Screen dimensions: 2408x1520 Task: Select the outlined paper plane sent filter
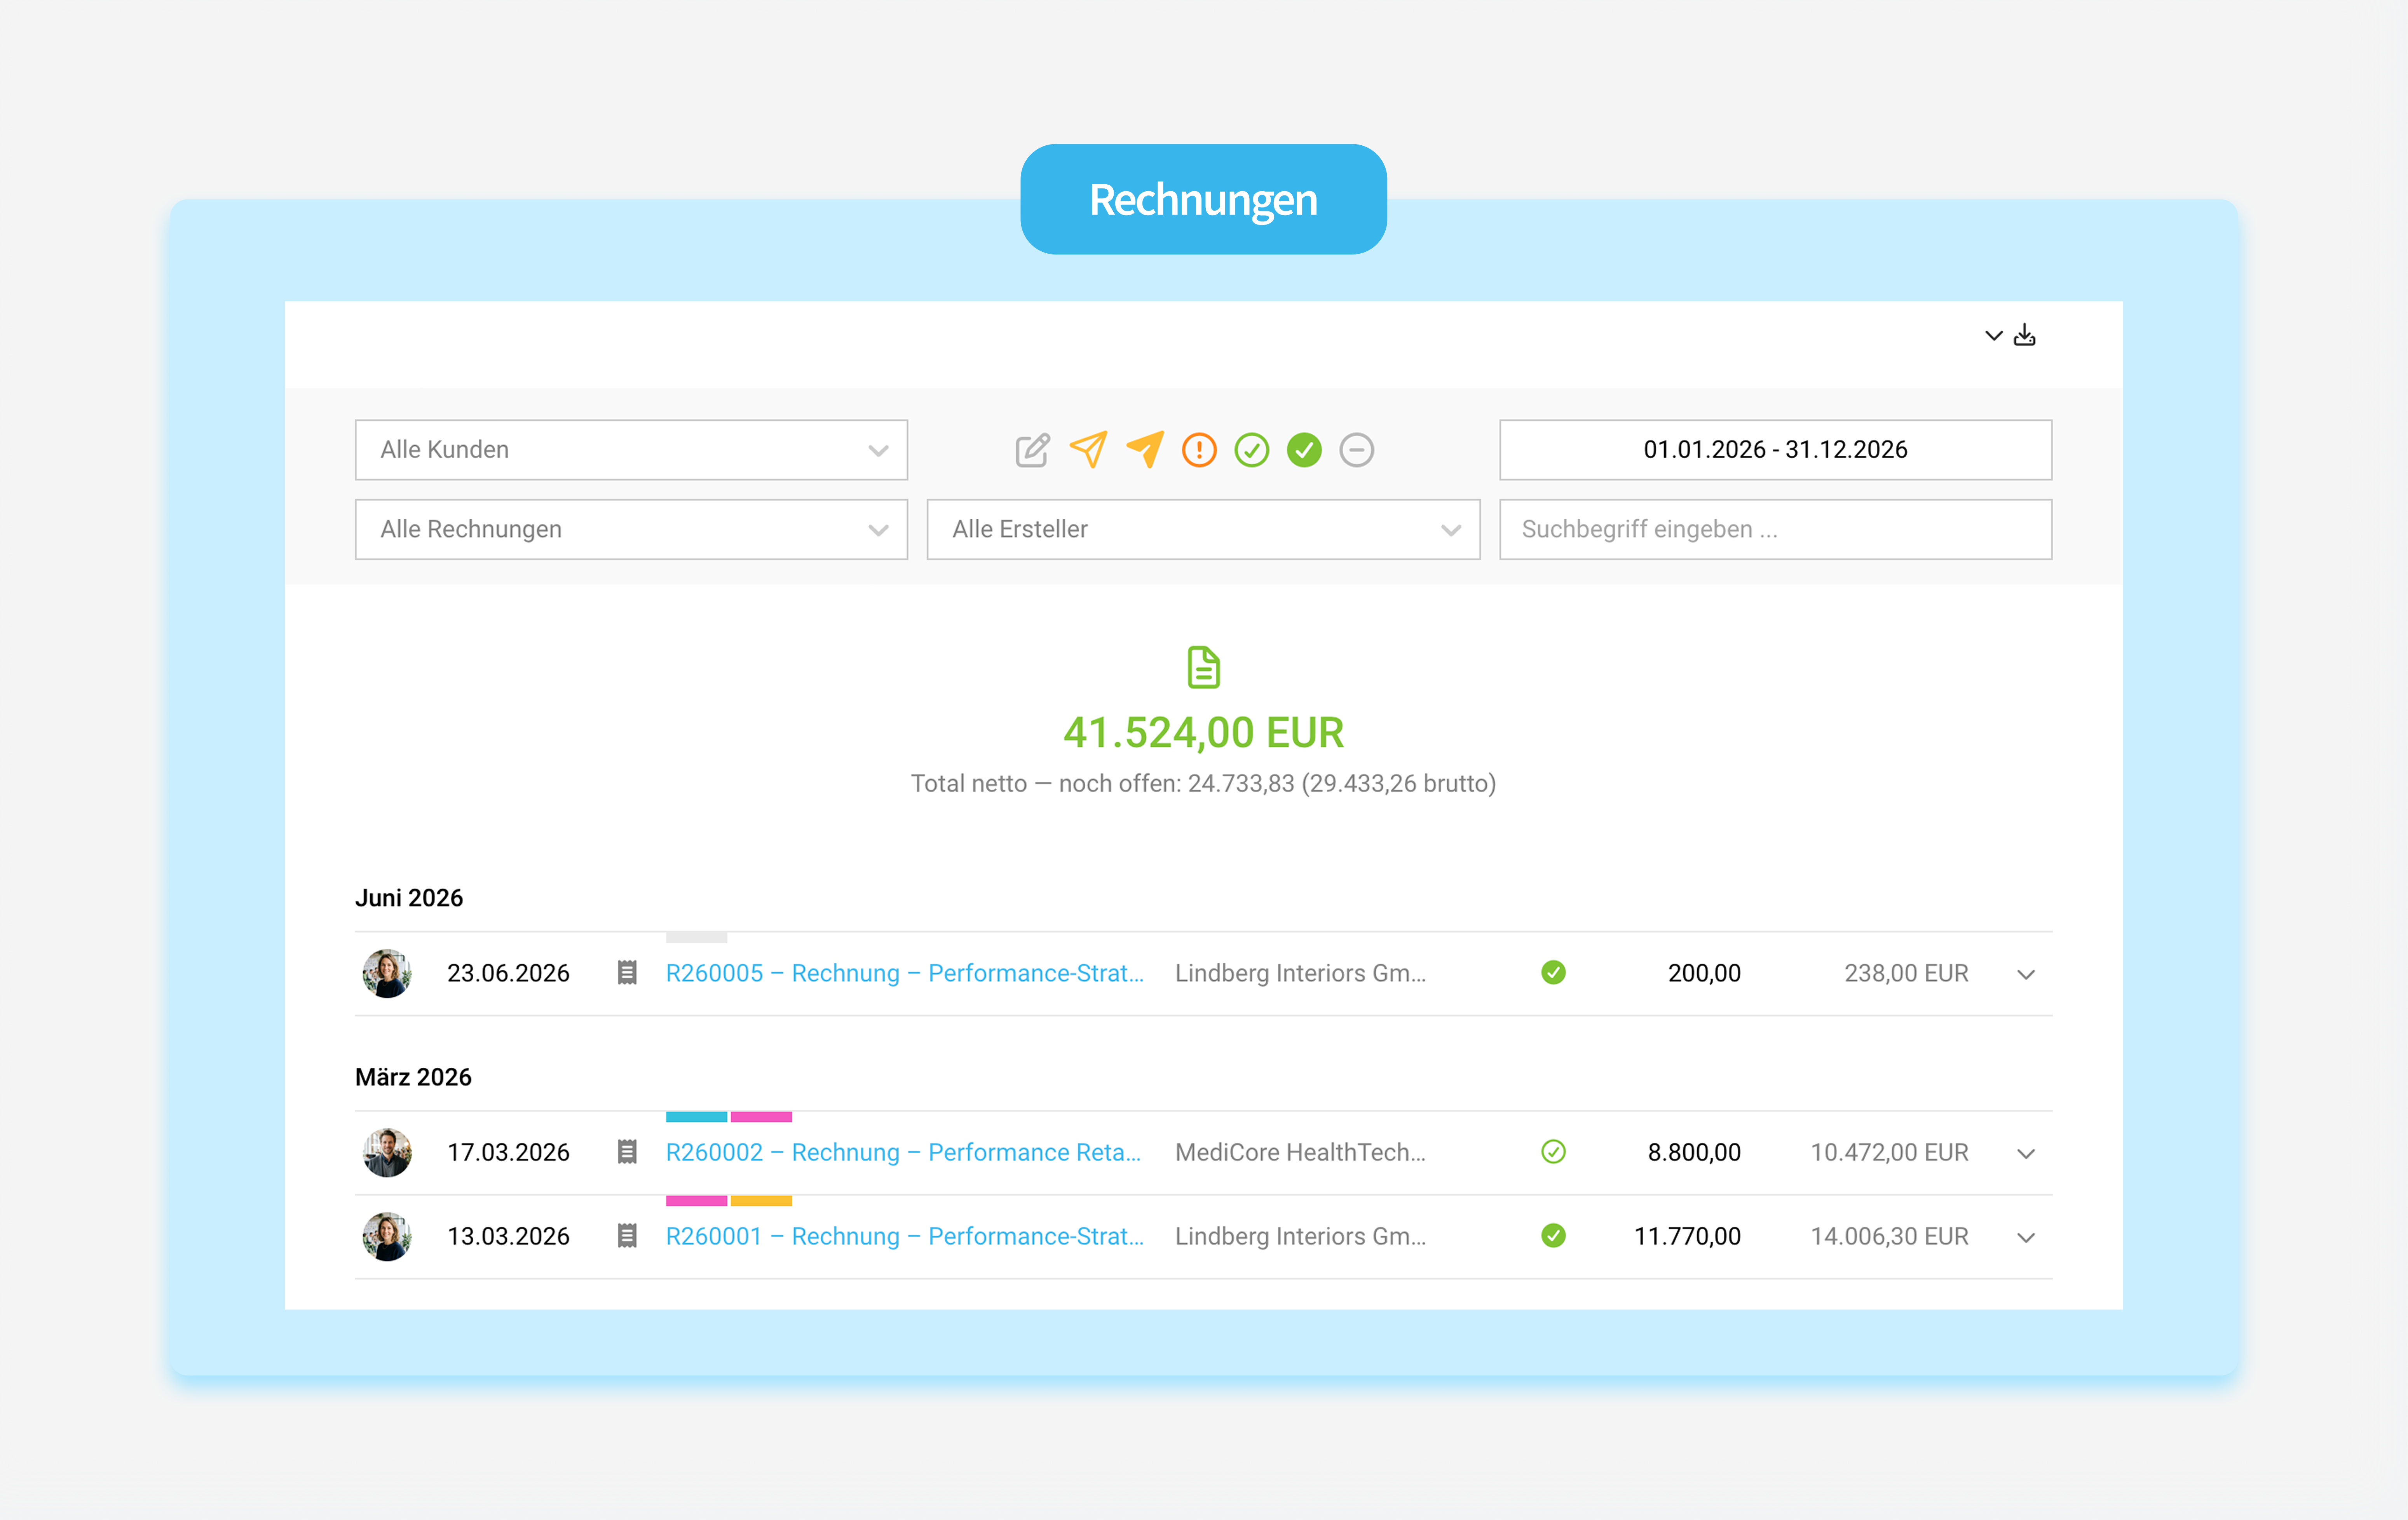pyautogui.click(x=1088, y=449)
